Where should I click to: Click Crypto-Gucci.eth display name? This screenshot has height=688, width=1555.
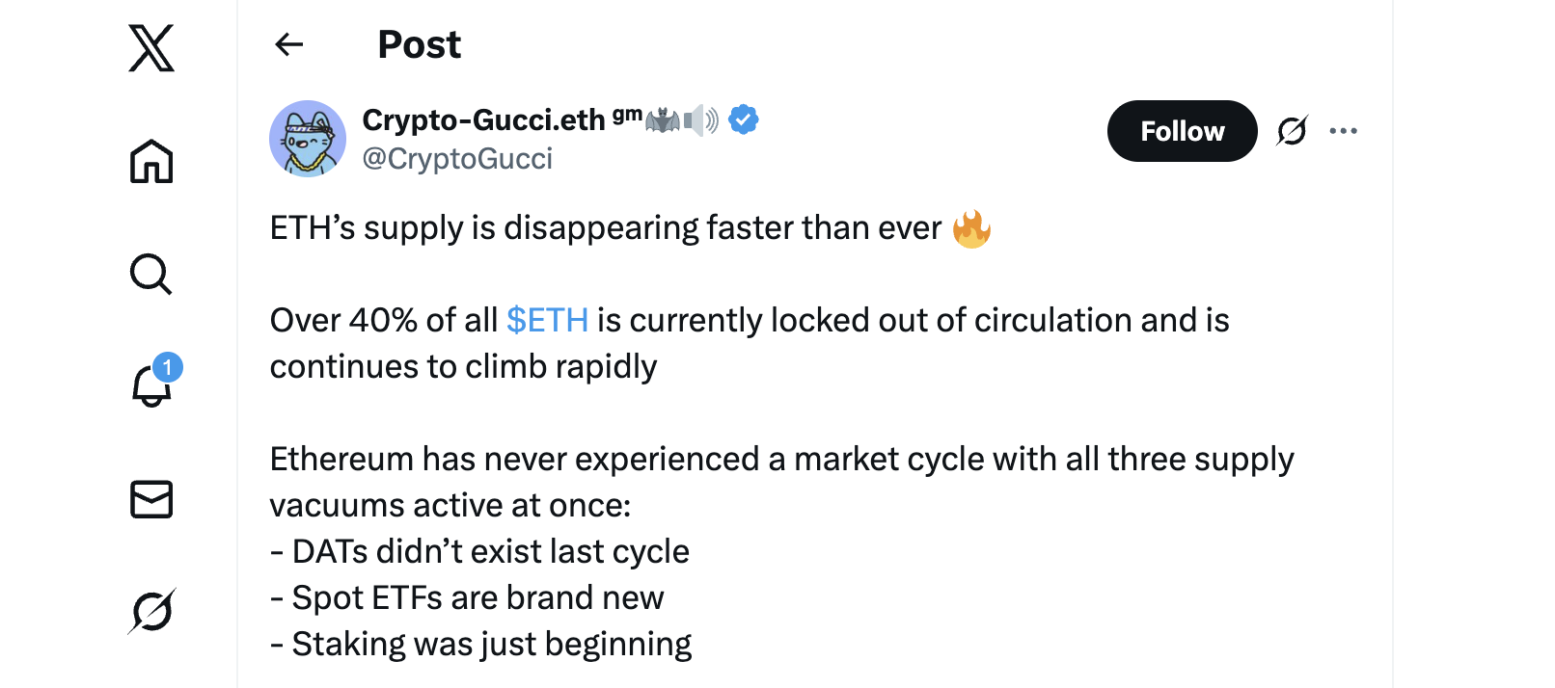tap(483, 119)
